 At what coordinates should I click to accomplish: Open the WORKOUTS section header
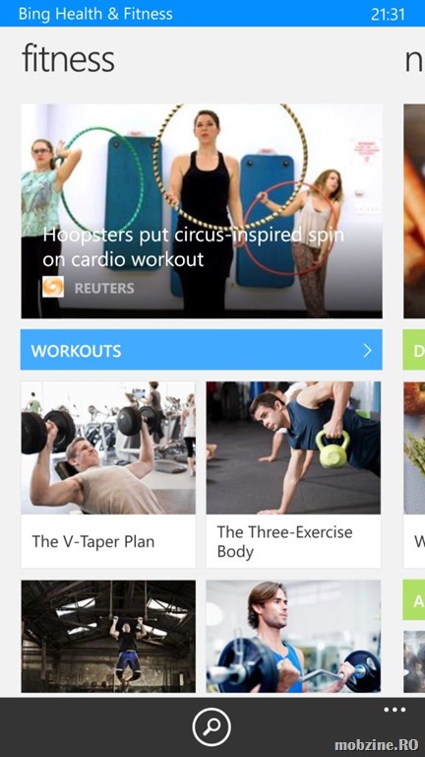click(202, 350)
